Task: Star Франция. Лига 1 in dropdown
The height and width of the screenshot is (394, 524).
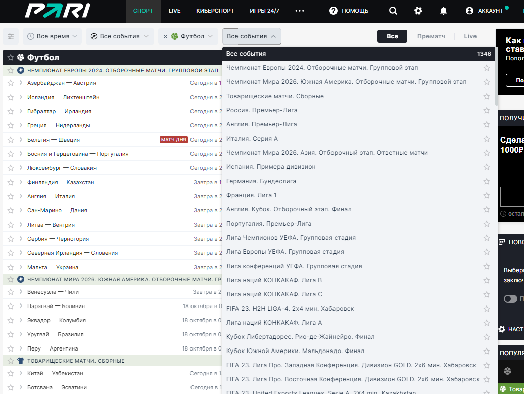Action: click(x=486, y=195)
